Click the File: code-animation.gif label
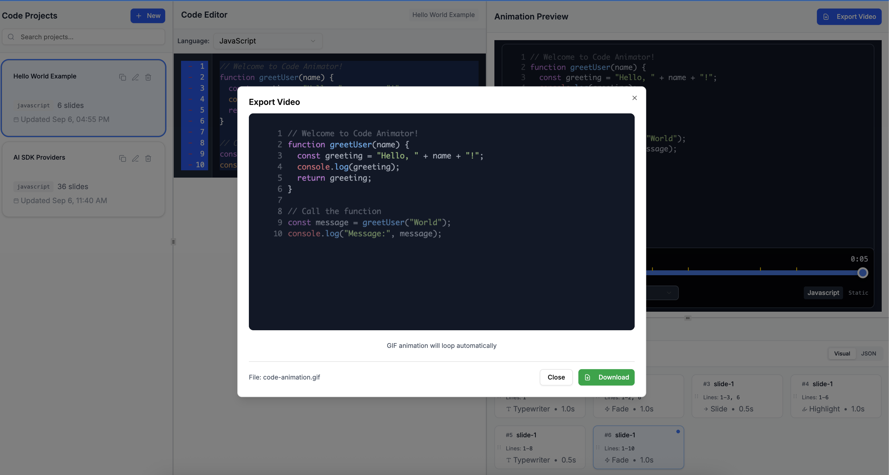Viewport: 889px width, 475px height. click(x=284, y=377)
